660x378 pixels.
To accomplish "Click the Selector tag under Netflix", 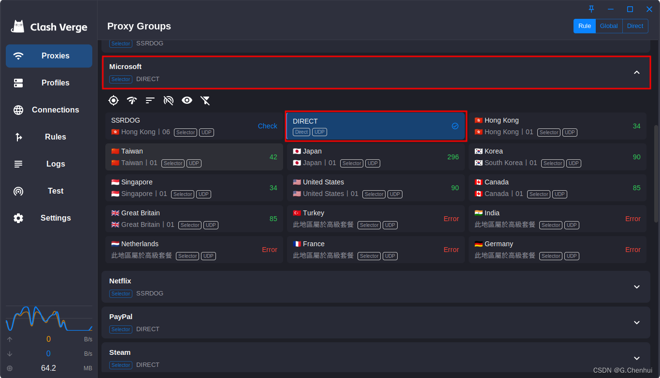I will [121, 294].
